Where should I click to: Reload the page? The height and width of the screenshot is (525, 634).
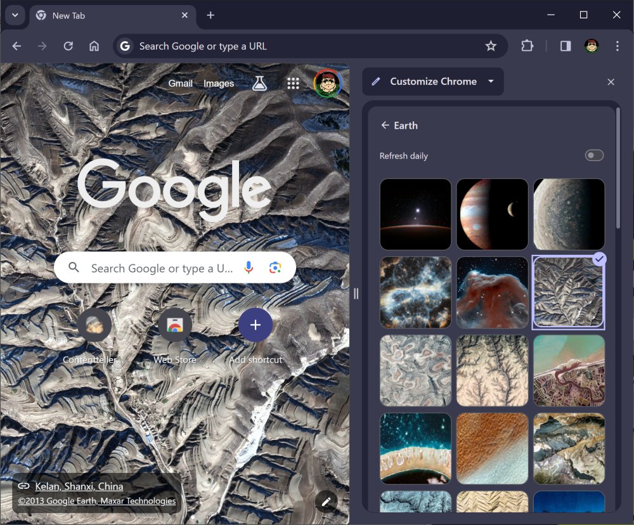tap(68, 46)
